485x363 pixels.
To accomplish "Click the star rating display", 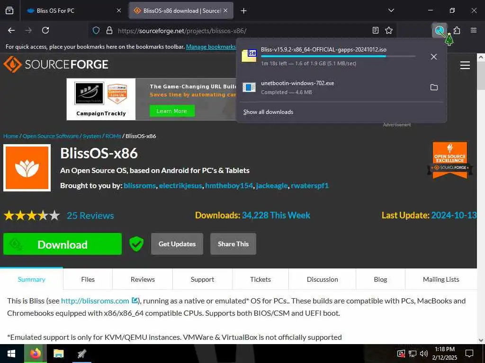I will click(x=32, y=215).
